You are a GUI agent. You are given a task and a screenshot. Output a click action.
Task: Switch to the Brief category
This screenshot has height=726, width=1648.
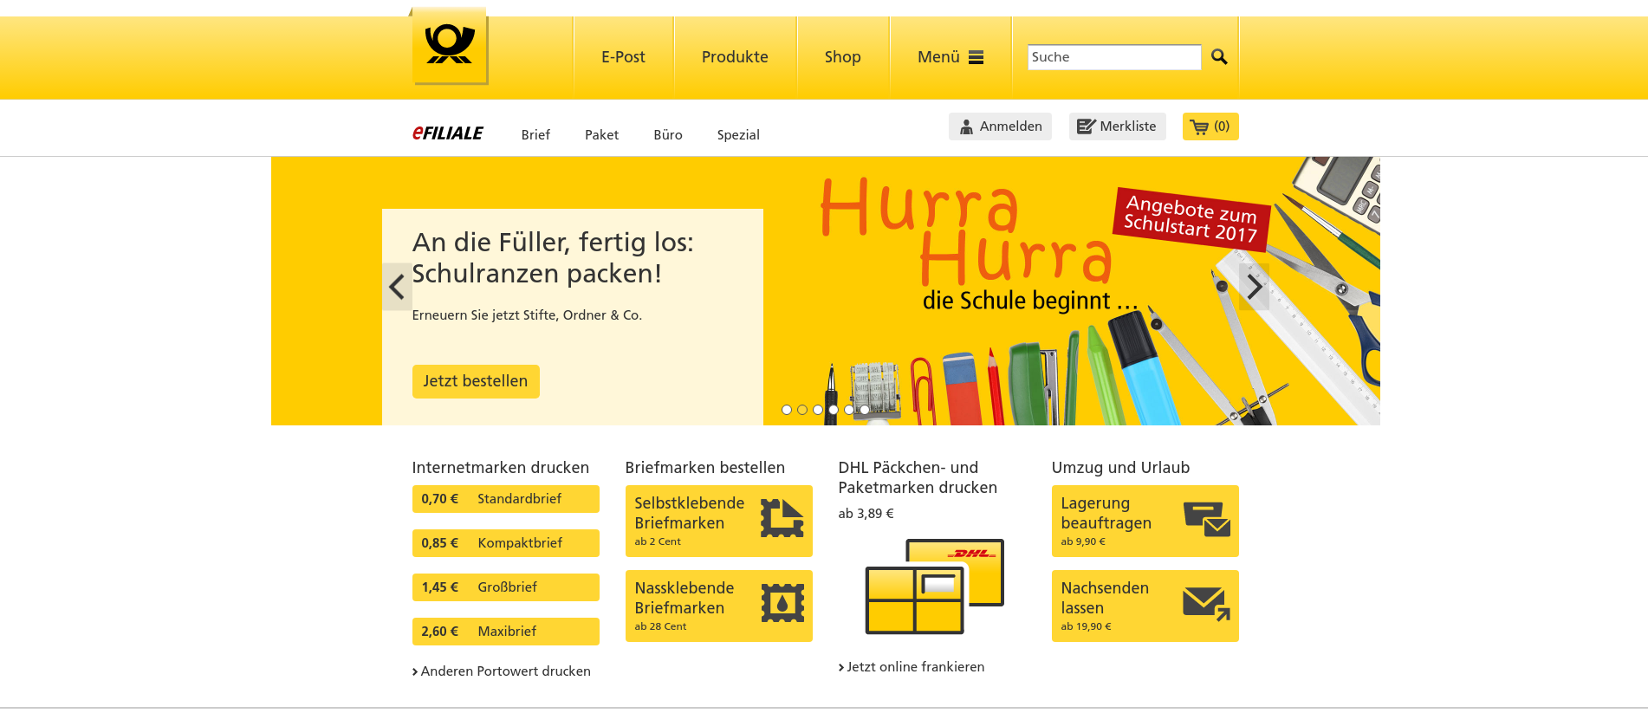click(x=535, y=135)
